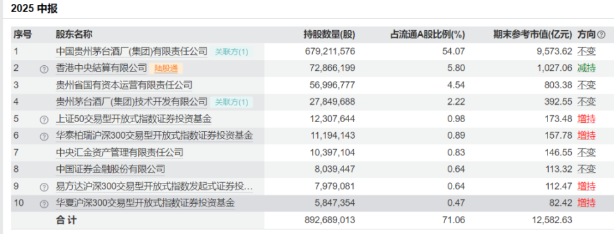Click the 期末参考市值(亿元) column header
The height and width of the screenshot is (234, 614).
(533, 35)
